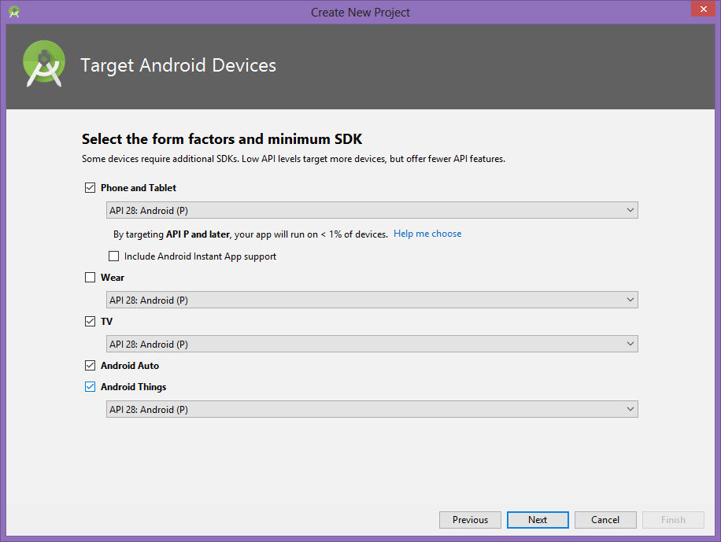Click the large Android Studio logo in header
This screenshot has width=721, height=542.
tap(44, 64)
